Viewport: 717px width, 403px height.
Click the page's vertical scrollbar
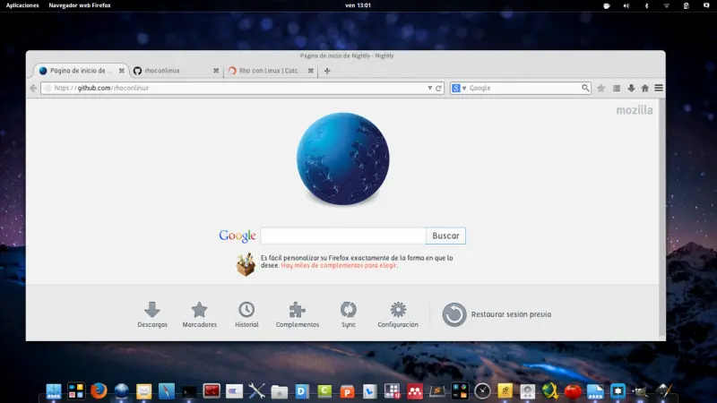point(662,218)
